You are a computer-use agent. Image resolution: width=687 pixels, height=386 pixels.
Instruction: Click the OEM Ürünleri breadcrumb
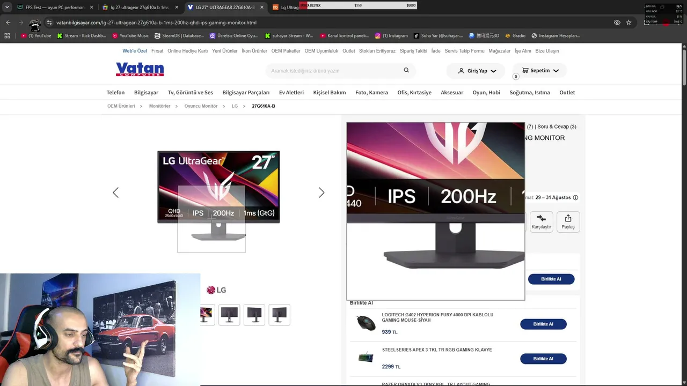coord(121,106)
